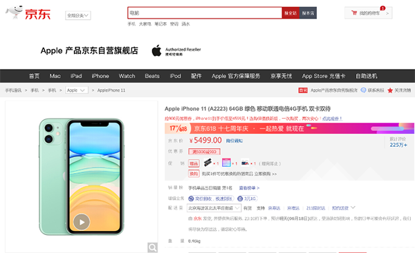
Task: Click the third gift card thumbnail
Action: click(x=245, y=163)
